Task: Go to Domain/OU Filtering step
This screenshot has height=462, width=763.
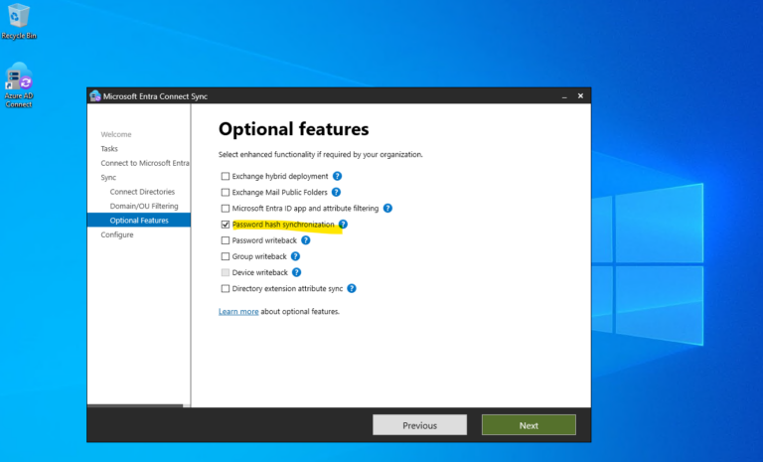Action: point(144,206)
